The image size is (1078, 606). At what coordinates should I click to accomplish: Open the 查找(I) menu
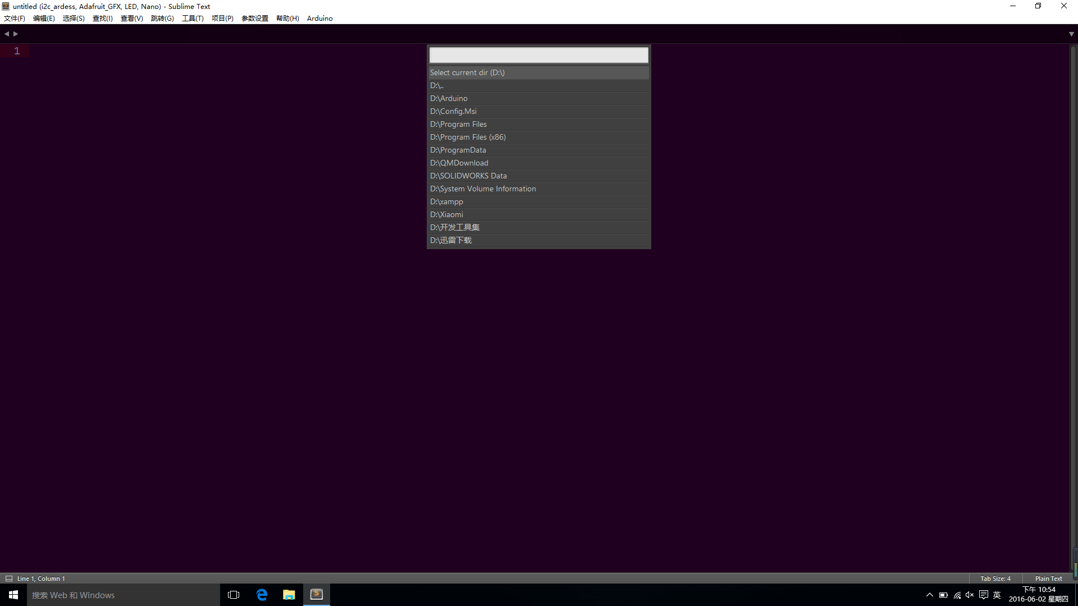103,18
